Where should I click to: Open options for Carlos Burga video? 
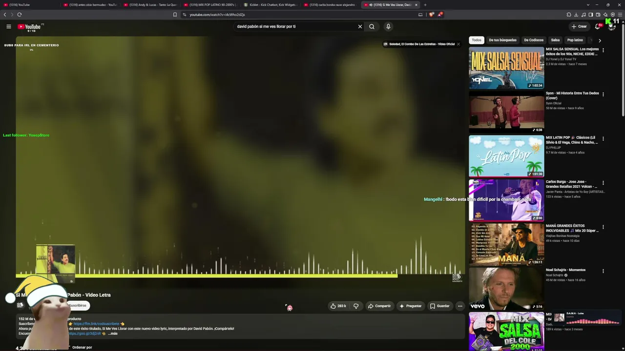tap(603, 183)
